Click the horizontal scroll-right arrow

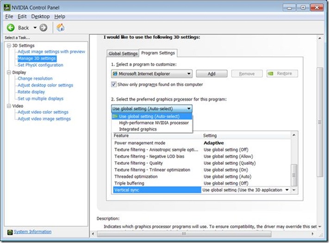click(x=312, y=234)
